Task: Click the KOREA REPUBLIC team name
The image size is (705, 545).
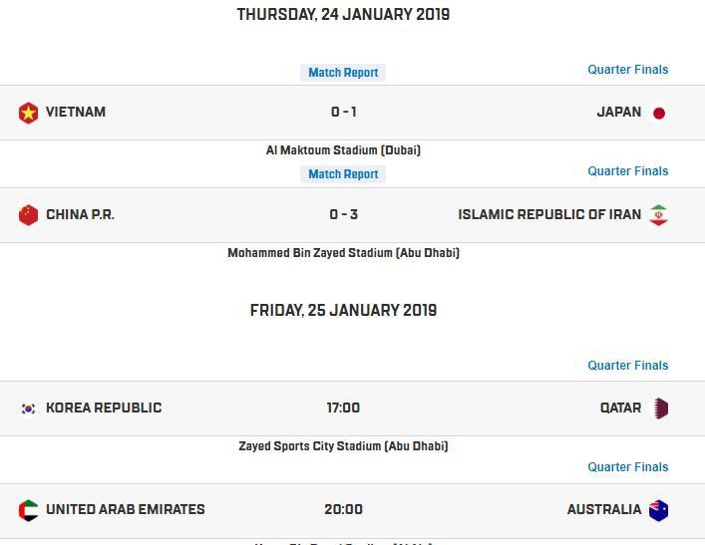Action: coord(104,408)
